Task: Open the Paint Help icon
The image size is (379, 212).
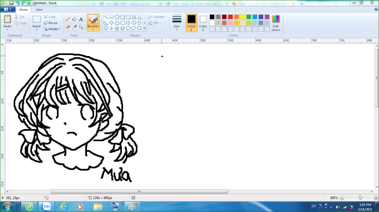Action: [376, 9]
